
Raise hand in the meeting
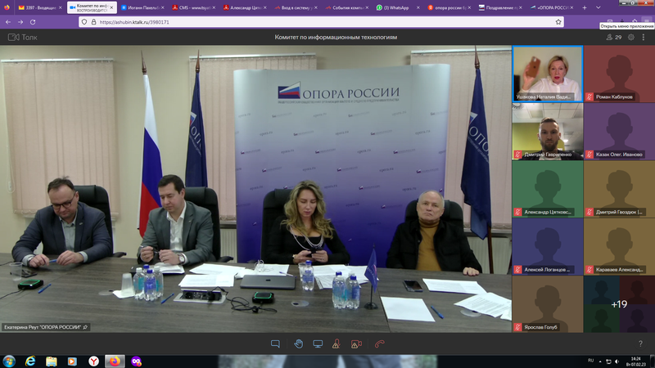(298, 344)
